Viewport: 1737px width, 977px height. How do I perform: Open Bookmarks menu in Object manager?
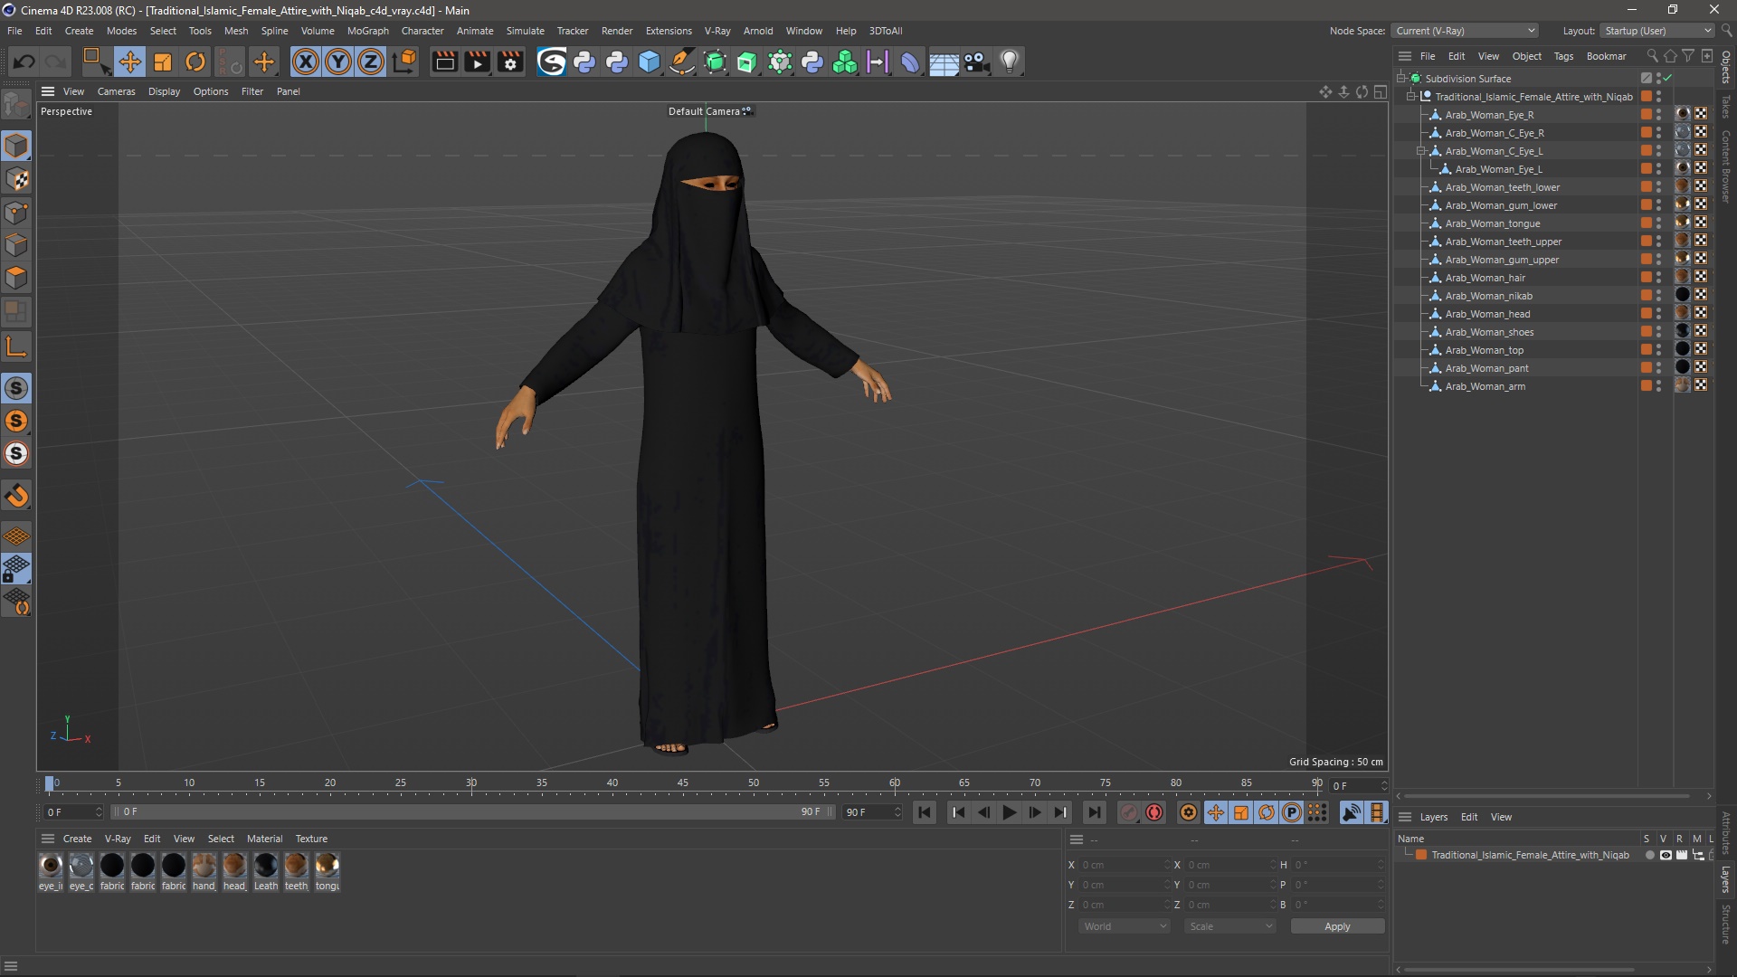coord(1606,56)
